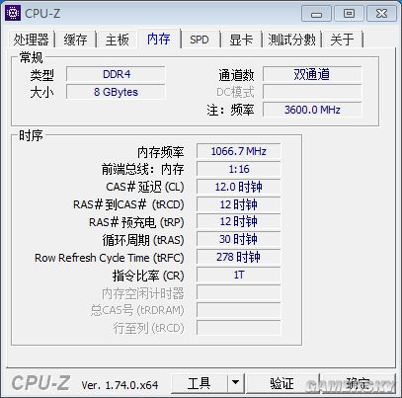402x398 pixels.
Task: Click the empty 内存空闲计时器 field
Action: coord(239,292)
